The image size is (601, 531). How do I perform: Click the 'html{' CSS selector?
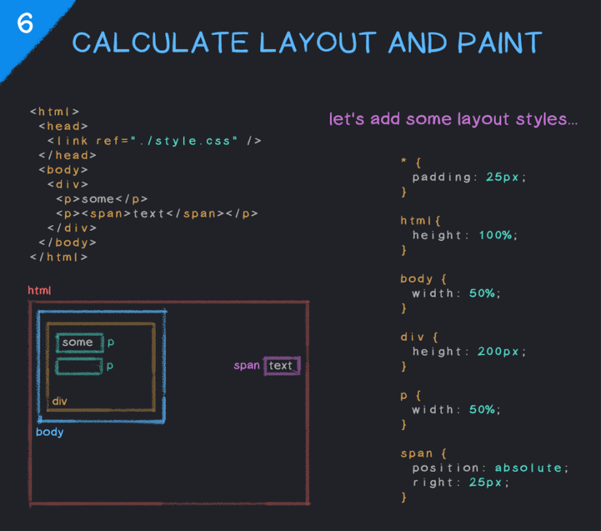tap(420, 221)
